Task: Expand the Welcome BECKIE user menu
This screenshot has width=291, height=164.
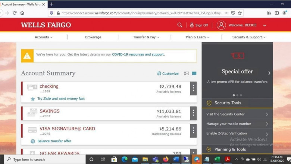Action: pyautogui.click(x=265, y=25)
